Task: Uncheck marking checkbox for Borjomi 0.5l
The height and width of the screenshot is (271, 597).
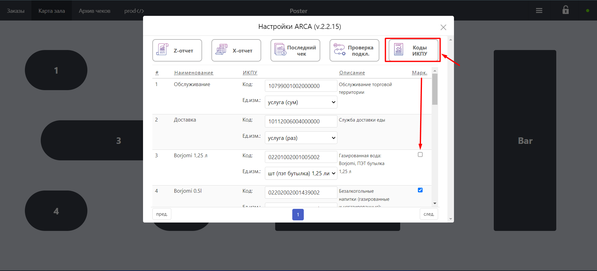Action: click(x=420, y=190)
